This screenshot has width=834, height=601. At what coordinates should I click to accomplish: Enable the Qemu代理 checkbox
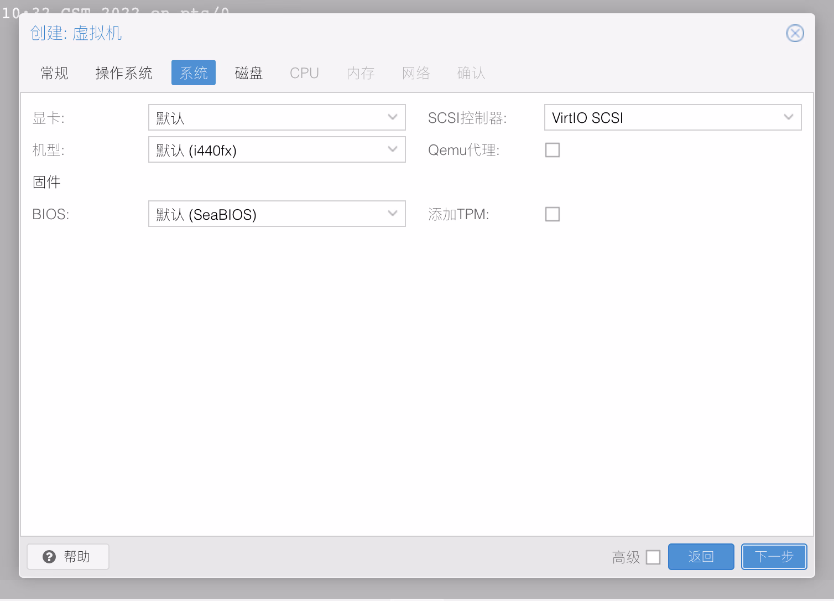click(x=552, y=150)
